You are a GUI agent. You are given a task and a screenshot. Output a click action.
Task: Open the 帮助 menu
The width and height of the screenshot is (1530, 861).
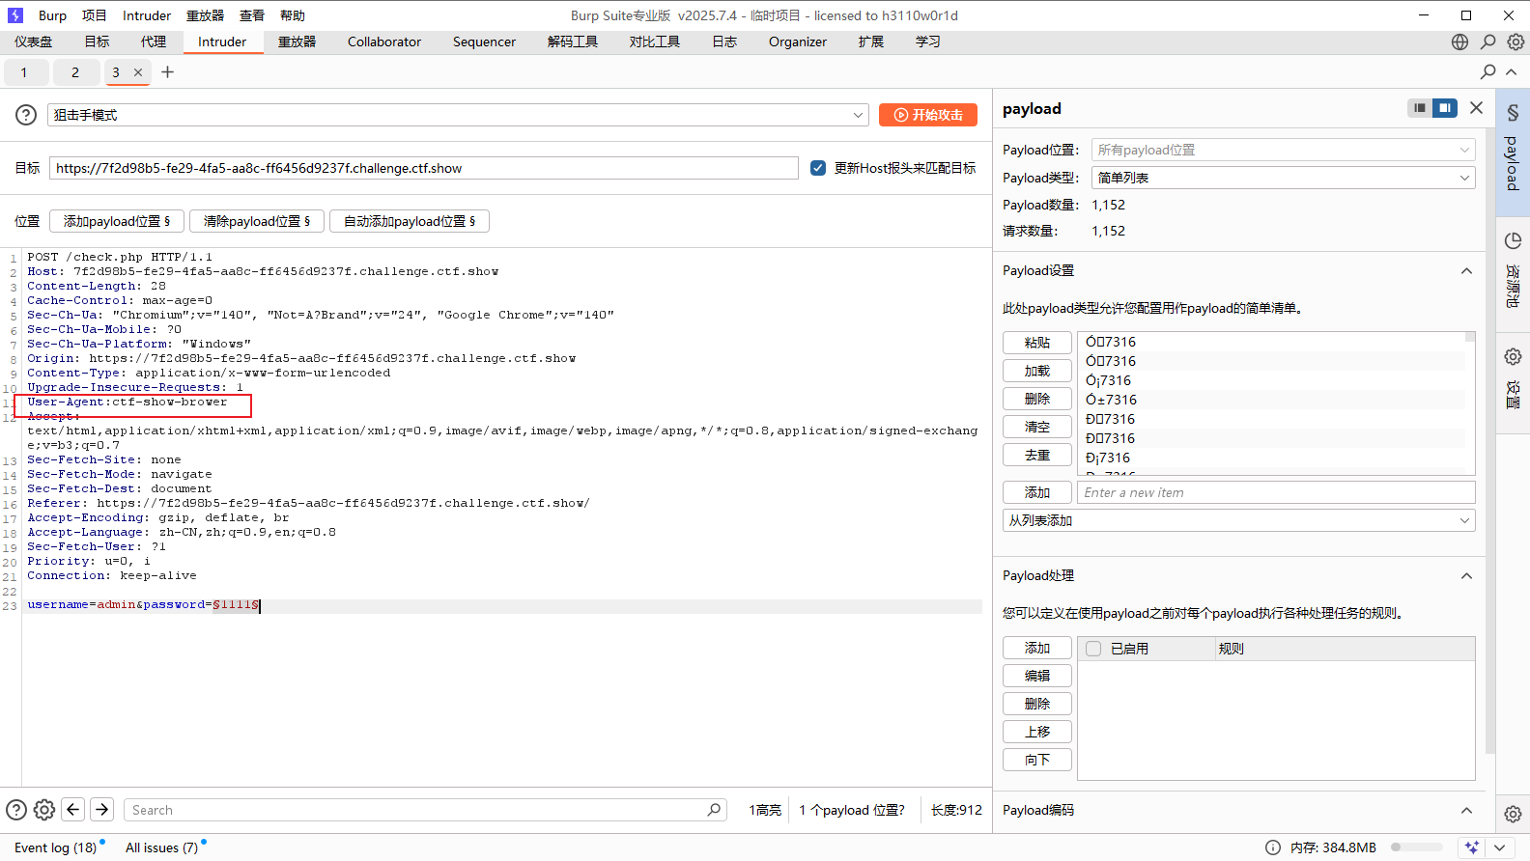coord(293,15)
